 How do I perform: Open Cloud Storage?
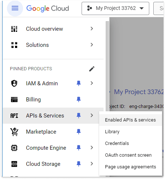pyautogui.click(x=43, y=164)
